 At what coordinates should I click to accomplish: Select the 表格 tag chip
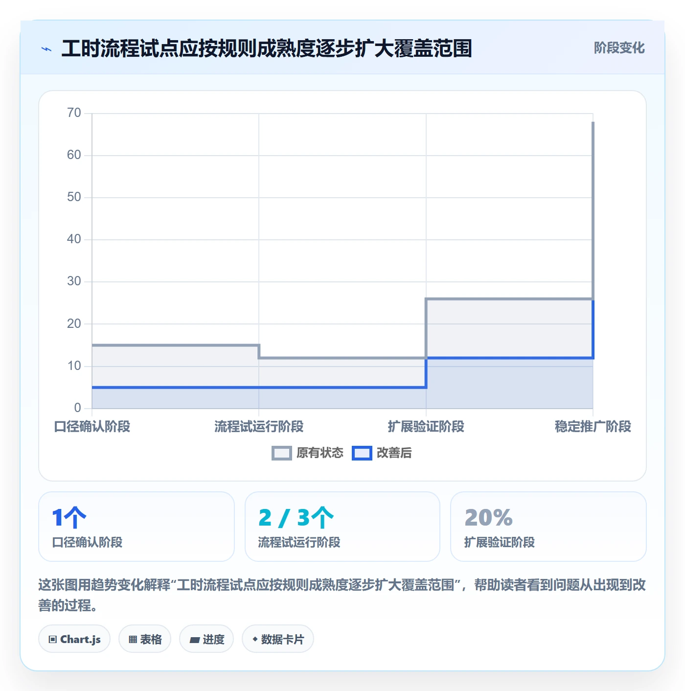point(145,639)
